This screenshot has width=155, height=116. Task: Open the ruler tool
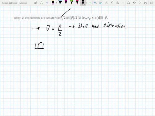coord(112,3)
